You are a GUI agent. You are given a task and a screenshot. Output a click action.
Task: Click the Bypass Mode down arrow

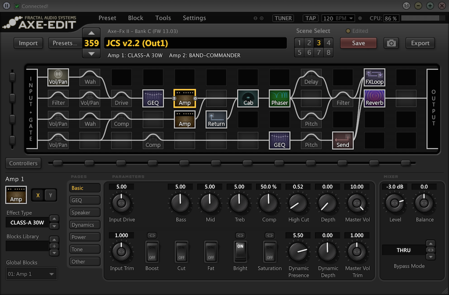[431, 257]
